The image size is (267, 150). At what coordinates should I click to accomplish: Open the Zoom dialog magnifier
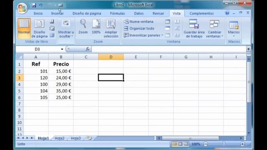(83, 27)
